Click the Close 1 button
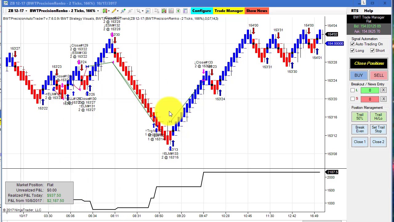Screen dimensions: 394x222 click(360, 142)
